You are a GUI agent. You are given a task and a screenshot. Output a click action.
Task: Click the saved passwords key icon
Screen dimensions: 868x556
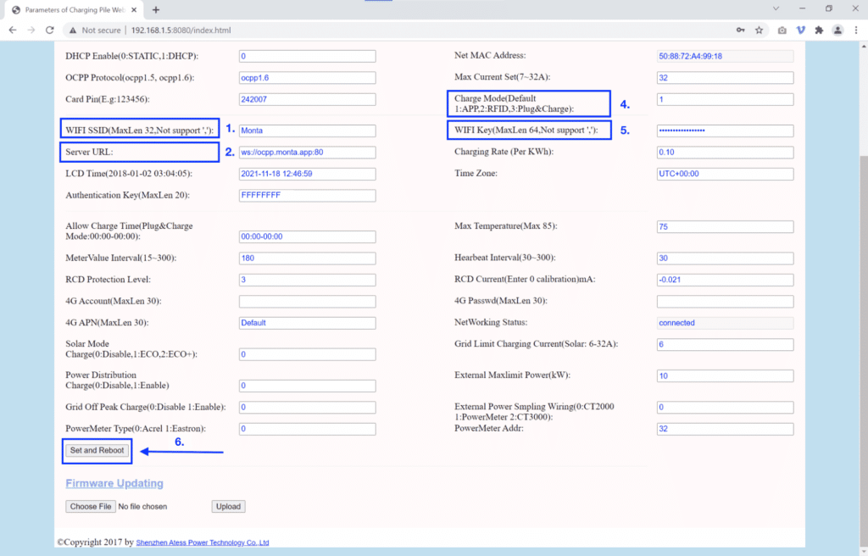click(x=741, y=30)
